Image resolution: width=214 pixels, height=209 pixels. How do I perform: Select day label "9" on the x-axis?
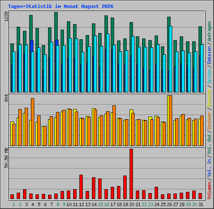coord(64,204)
